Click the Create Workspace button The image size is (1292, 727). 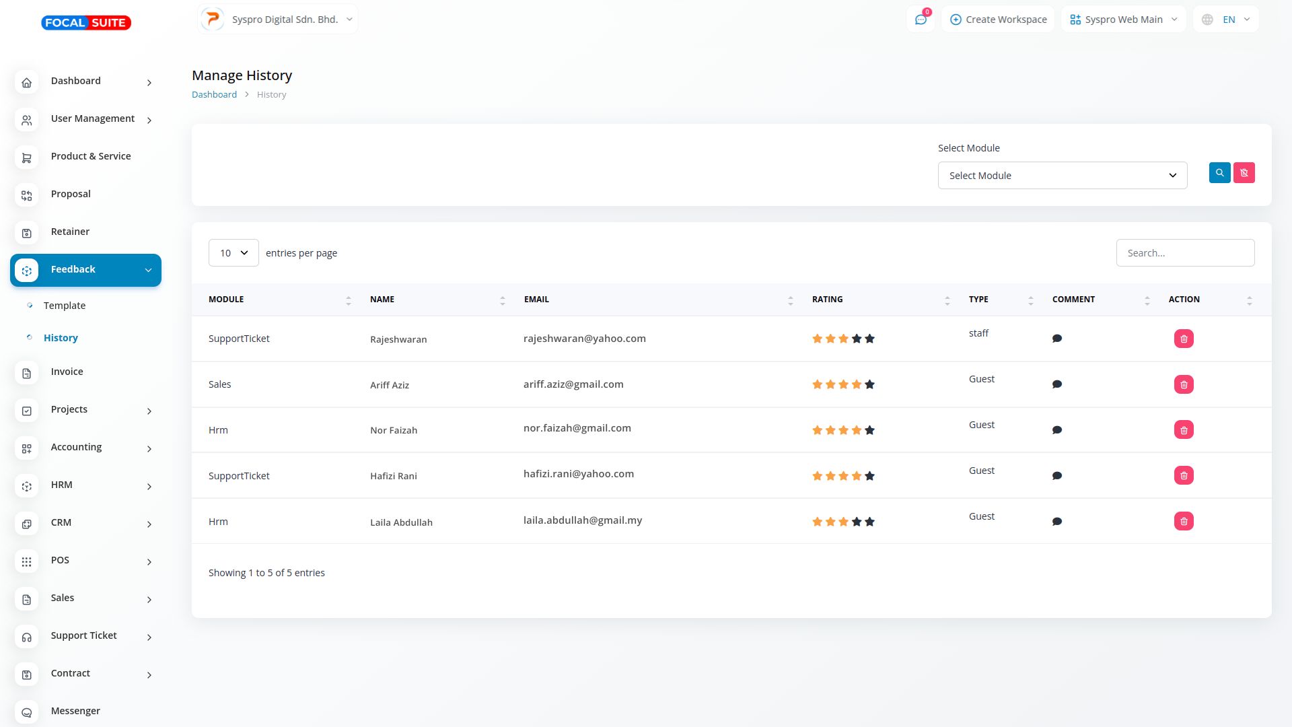click(998, 20)
